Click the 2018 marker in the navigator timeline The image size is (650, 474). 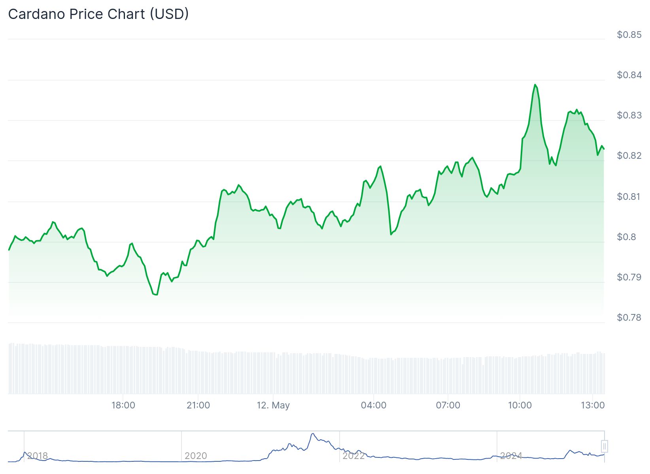(37, 456)
